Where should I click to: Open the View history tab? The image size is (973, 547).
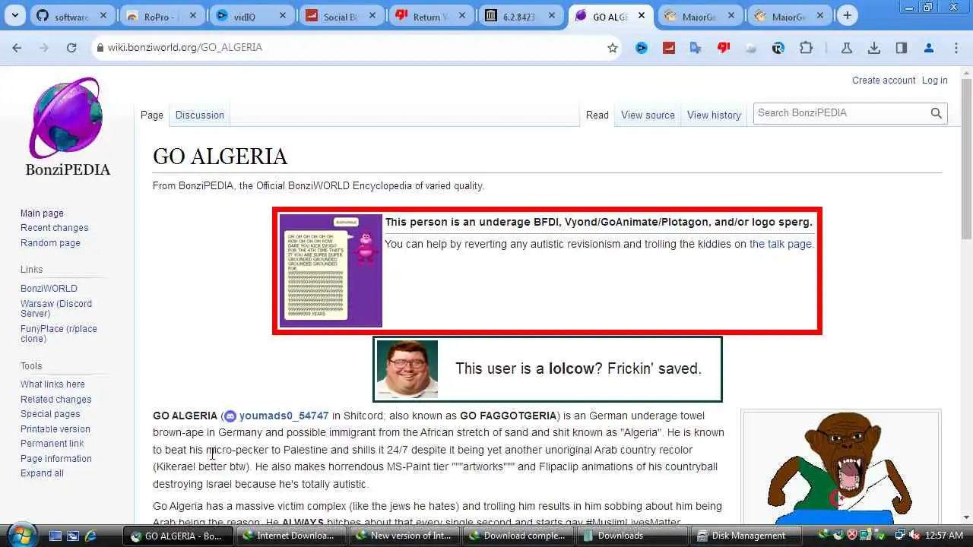(x=714, y=115)
